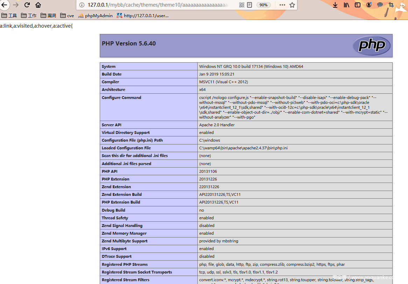This screenshot has width=408, height=284.
Task: Click the address bar URL field
Action: (x=157, y=5)
